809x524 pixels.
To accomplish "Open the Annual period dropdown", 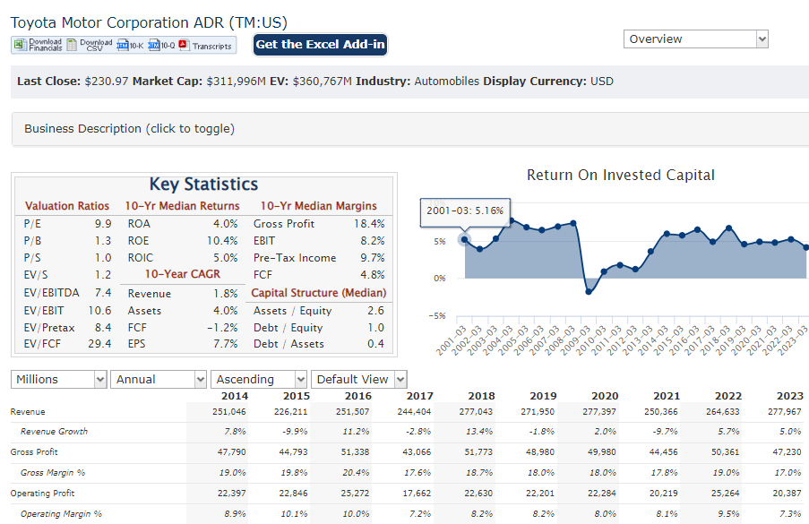I will (x=159, y=380).
